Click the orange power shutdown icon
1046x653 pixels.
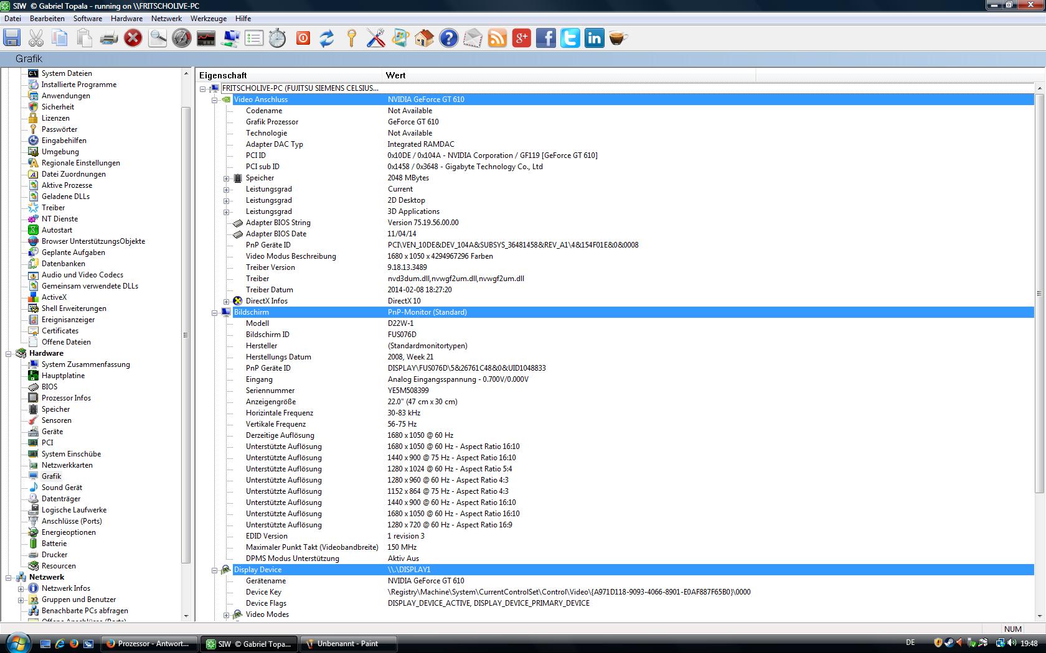click(x=303, y=38)
